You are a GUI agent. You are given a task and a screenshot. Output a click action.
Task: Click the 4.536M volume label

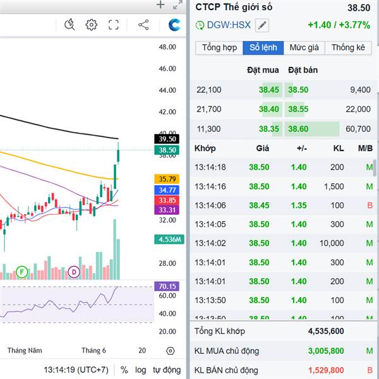[169, 239]
